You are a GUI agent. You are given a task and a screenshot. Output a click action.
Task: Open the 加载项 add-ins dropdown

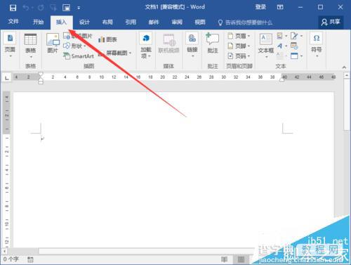(146, 45)
